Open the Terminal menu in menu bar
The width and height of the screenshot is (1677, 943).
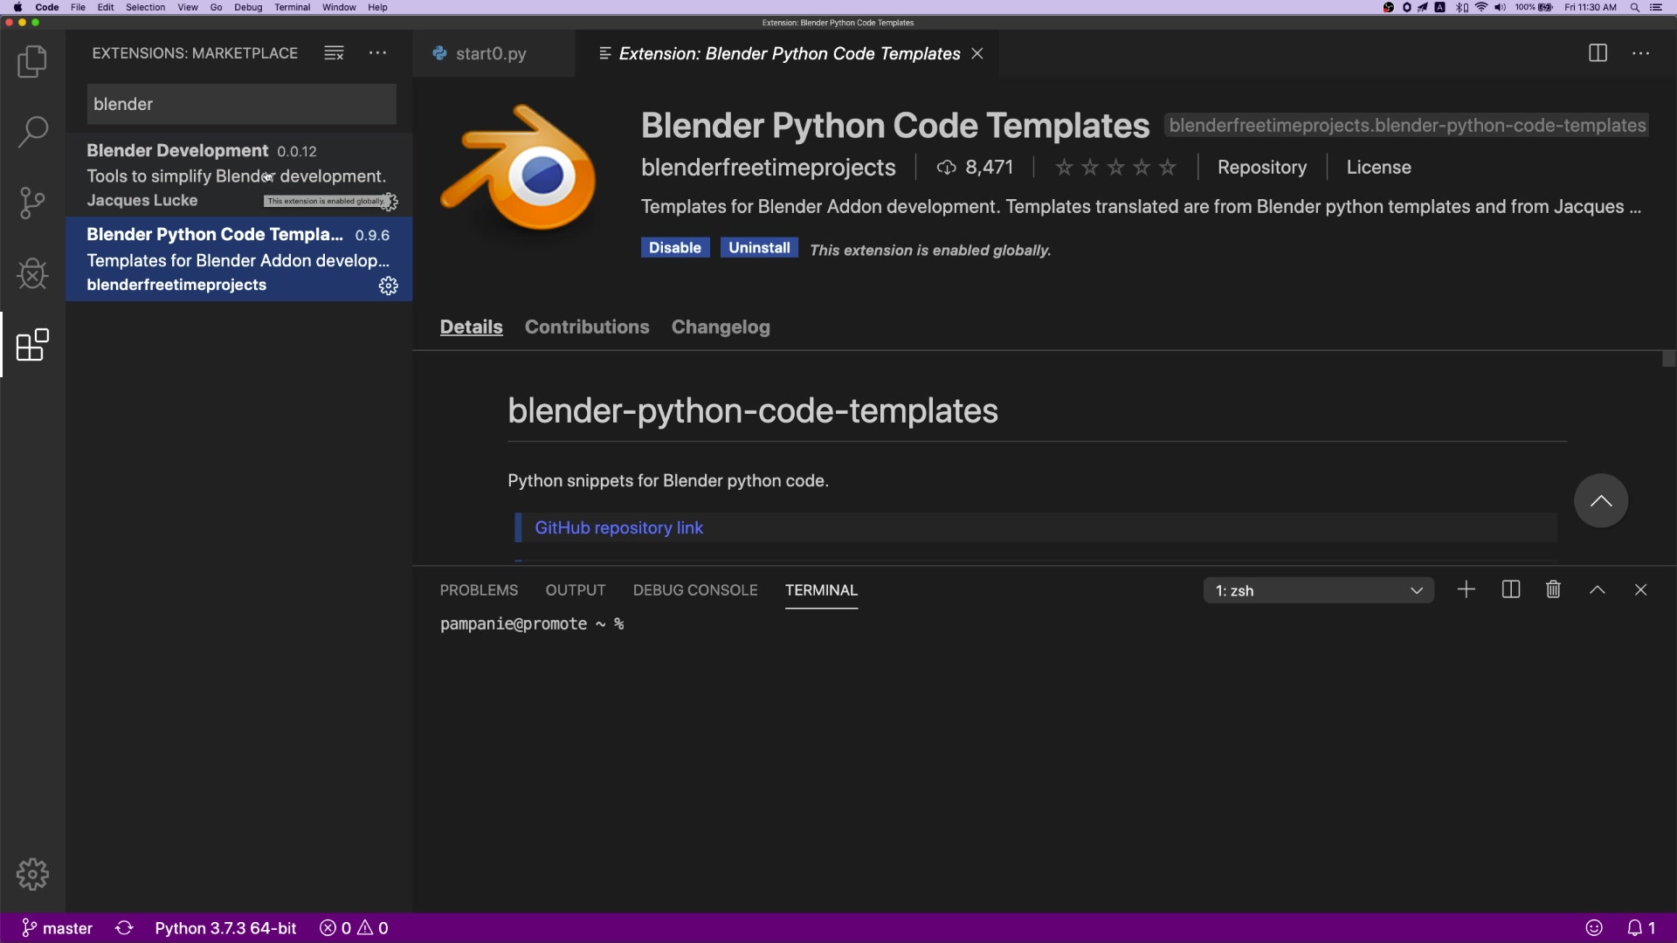coord(292,7)
